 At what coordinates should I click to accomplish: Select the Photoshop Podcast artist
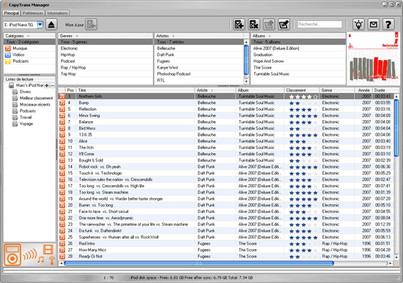pyautogui.click(x=199, y=74)
